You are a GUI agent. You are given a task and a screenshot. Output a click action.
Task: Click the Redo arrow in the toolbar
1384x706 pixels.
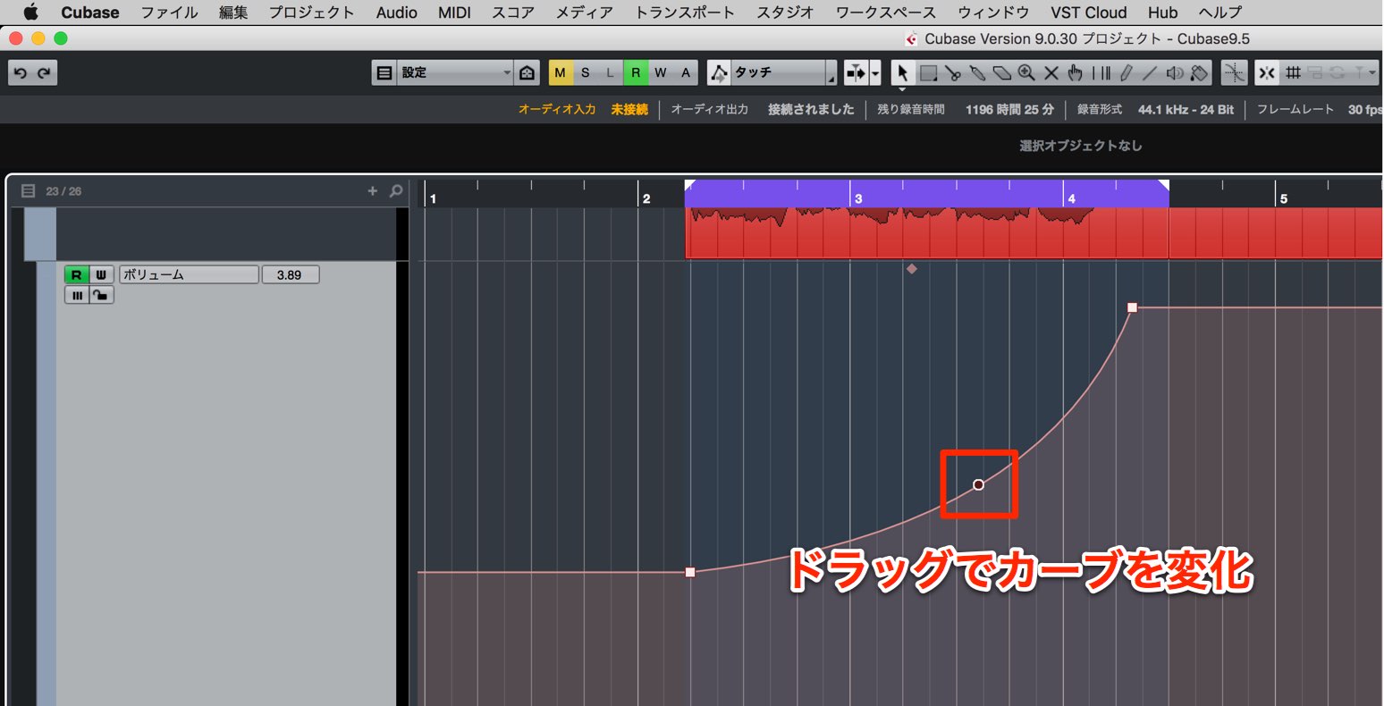44,73
